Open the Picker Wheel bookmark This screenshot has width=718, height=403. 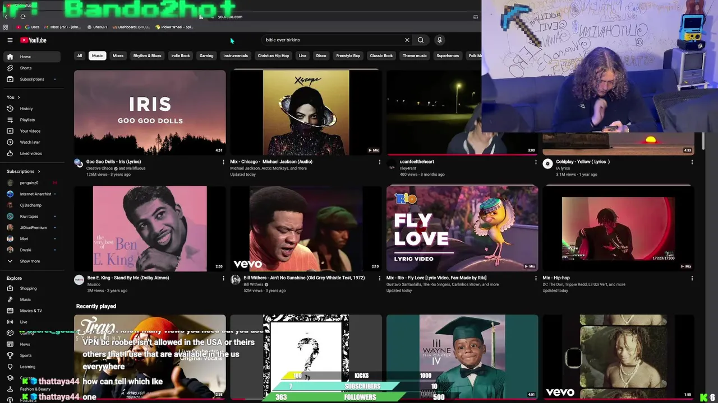(x=174, y=27)
